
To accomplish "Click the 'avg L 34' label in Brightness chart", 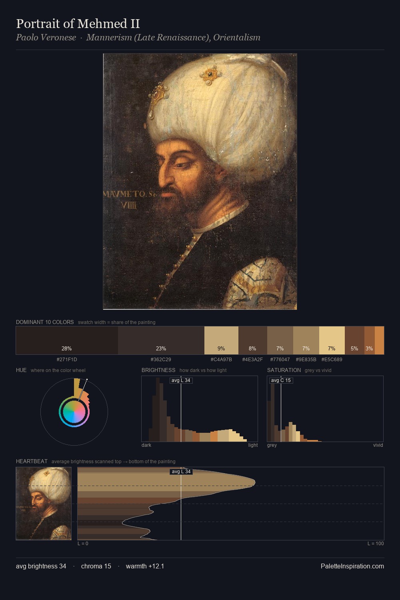I will 181,380.
